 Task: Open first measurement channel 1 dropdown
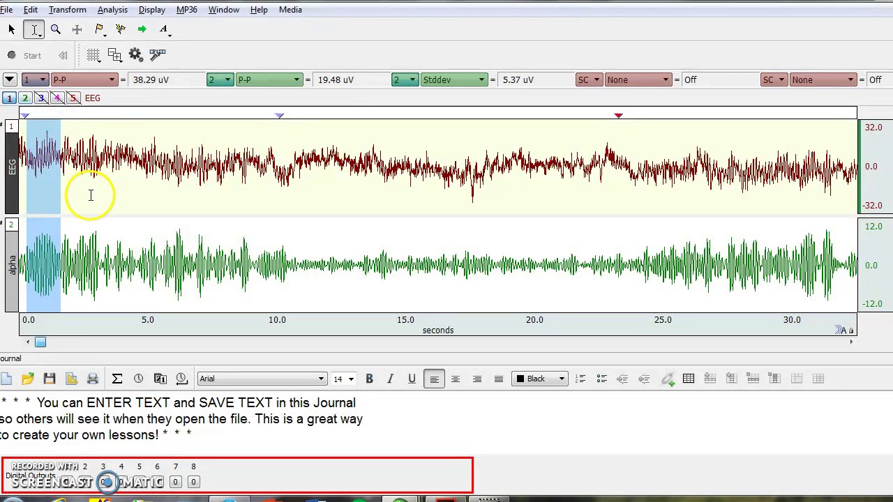tap(35, 80)
